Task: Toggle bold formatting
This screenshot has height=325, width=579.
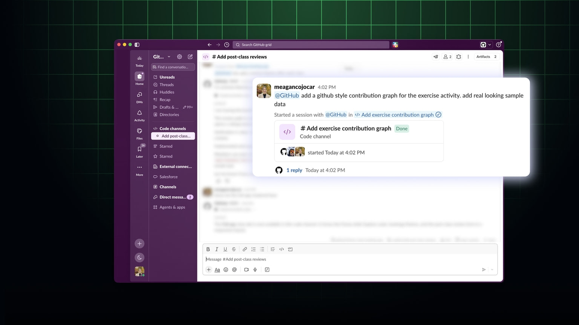Action: click(x=208, y=249)
